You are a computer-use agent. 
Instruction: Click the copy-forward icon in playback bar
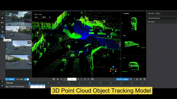pyautogui.click(x=92, y=79)
